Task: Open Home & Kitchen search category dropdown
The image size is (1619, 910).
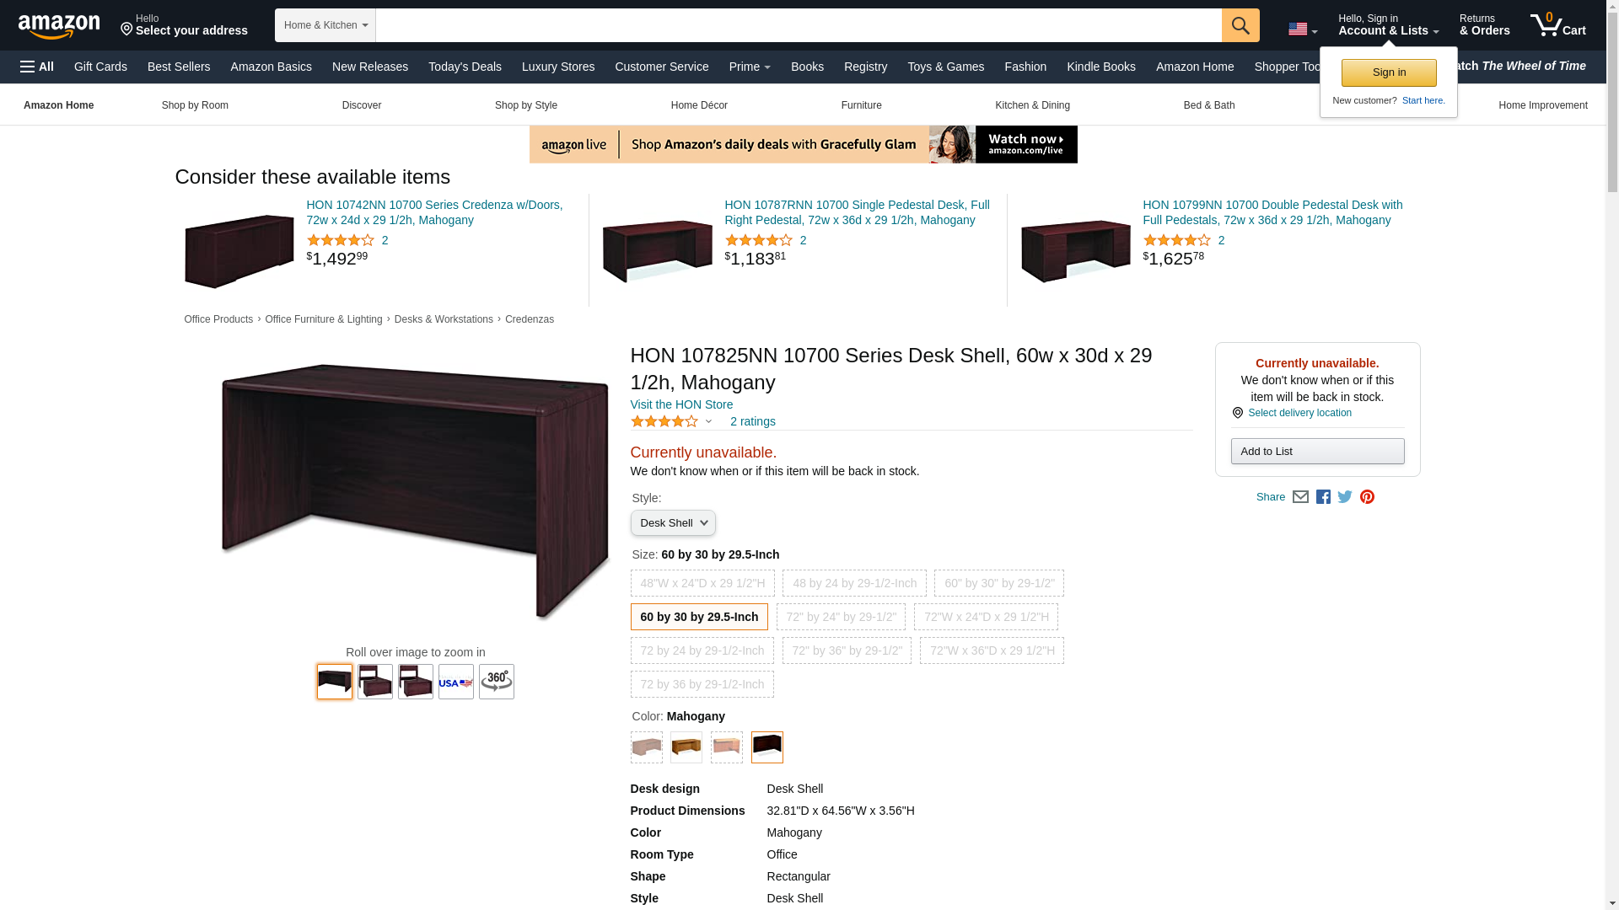Action: click(325, 25)
